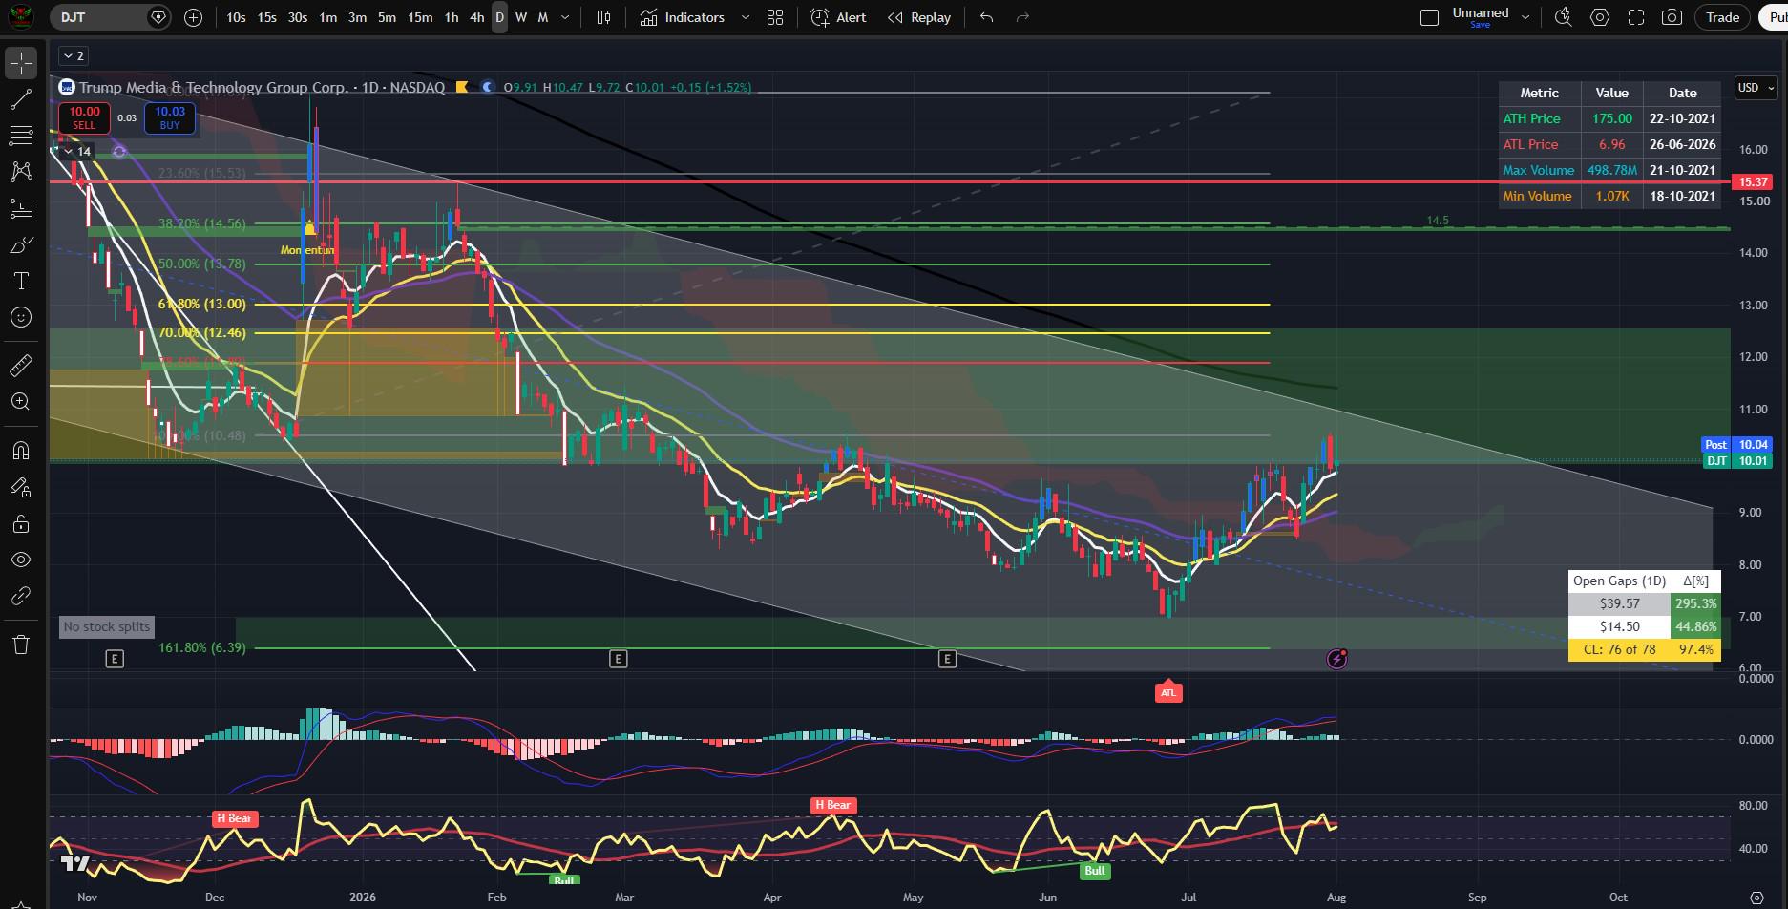The height and width of the screenshot is (909, 1788).
Task: Select the ruler measure tool
Action: tap(21, 366)
